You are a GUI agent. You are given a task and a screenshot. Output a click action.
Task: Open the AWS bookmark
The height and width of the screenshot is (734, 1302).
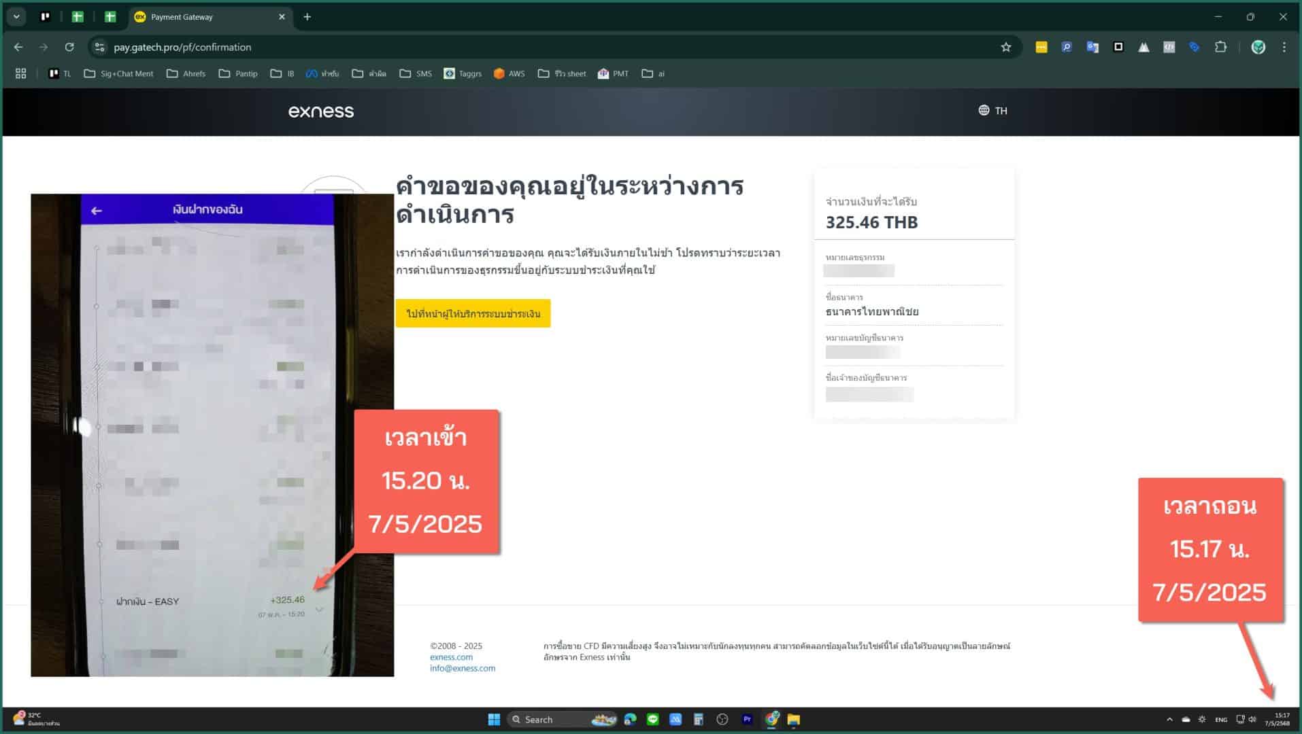509,73
